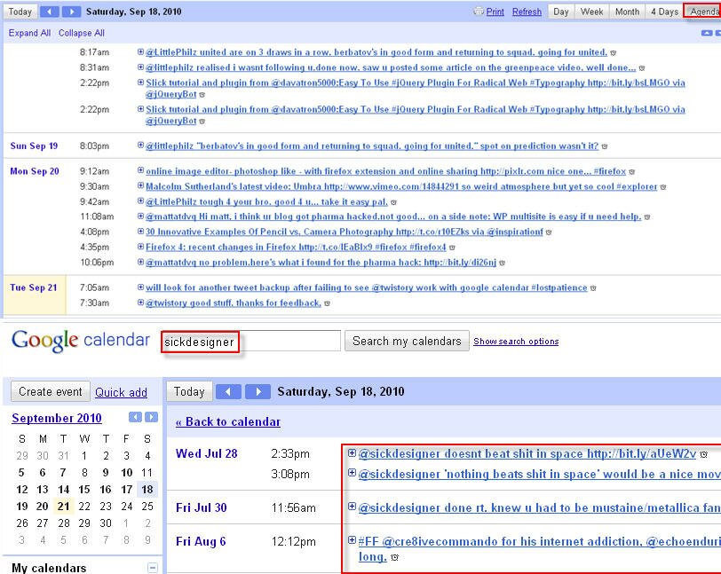Go to next period in top toolbar
The width and height of the screenshot is (721, 574).
click(x=71, y=12)
